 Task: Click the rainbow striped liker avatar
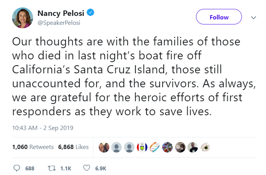tap(154, 147)
